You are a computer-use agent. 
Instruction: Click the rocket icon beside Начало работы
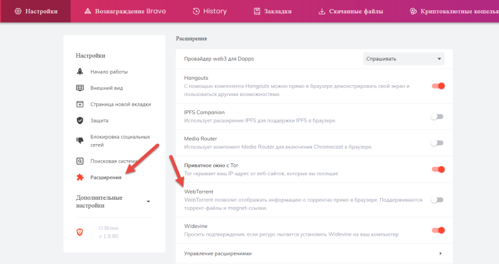coord(80,72)
